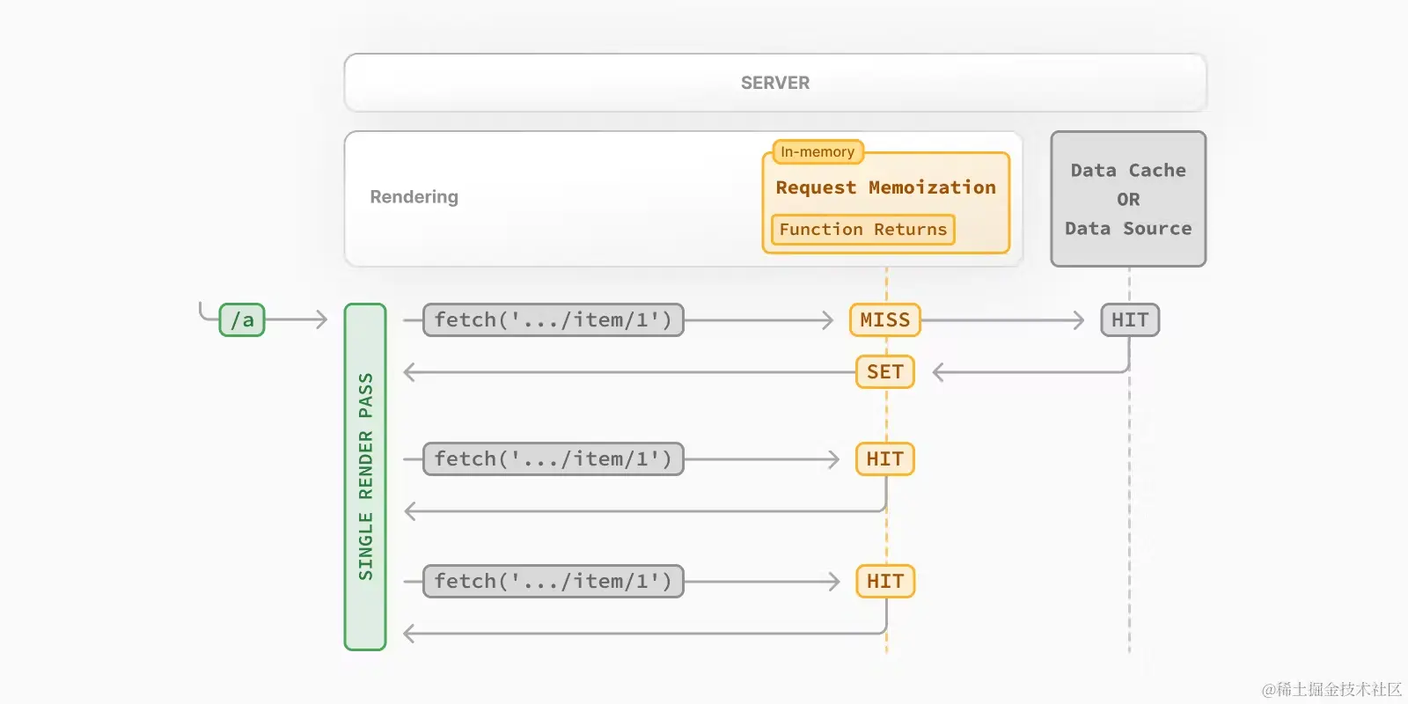The image size is (1408, 704).
Task: Click the topmost fetch('.../item/1') box
Action: coord(553,320)
